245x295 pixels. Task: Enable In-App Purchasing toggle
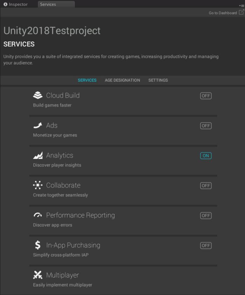click(206, 246)
